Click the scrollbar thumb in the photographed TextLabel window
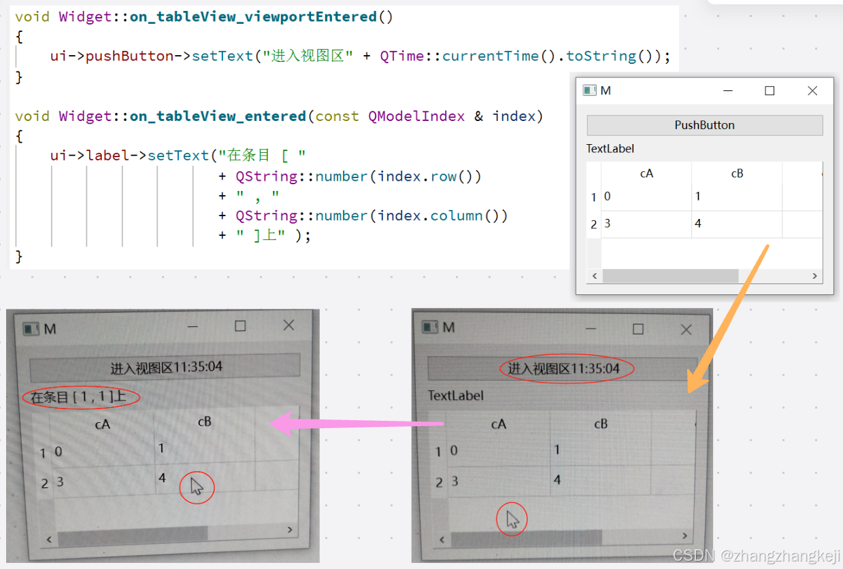 527,538
